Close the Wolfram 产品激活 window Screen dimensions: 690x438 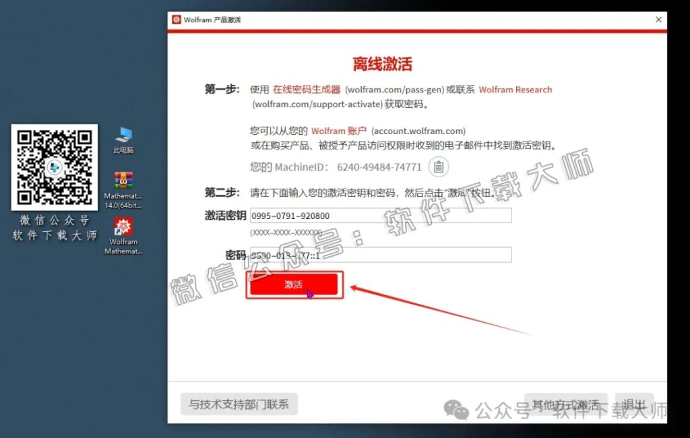[x=658, y=20]
